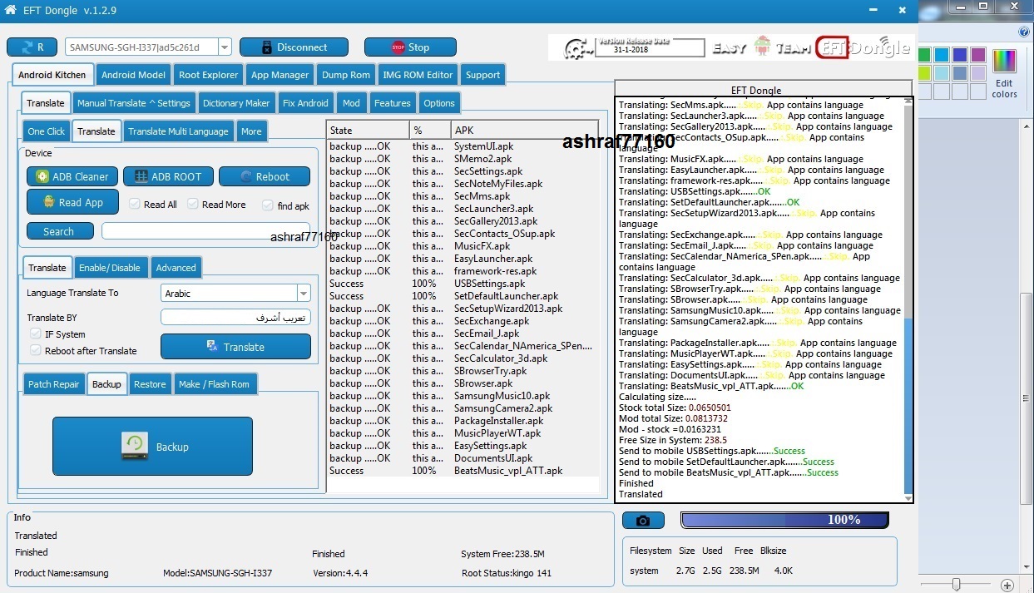1034x593 pixels.
Task: Open Translate Multi Language tab
Action: (178, 131)
